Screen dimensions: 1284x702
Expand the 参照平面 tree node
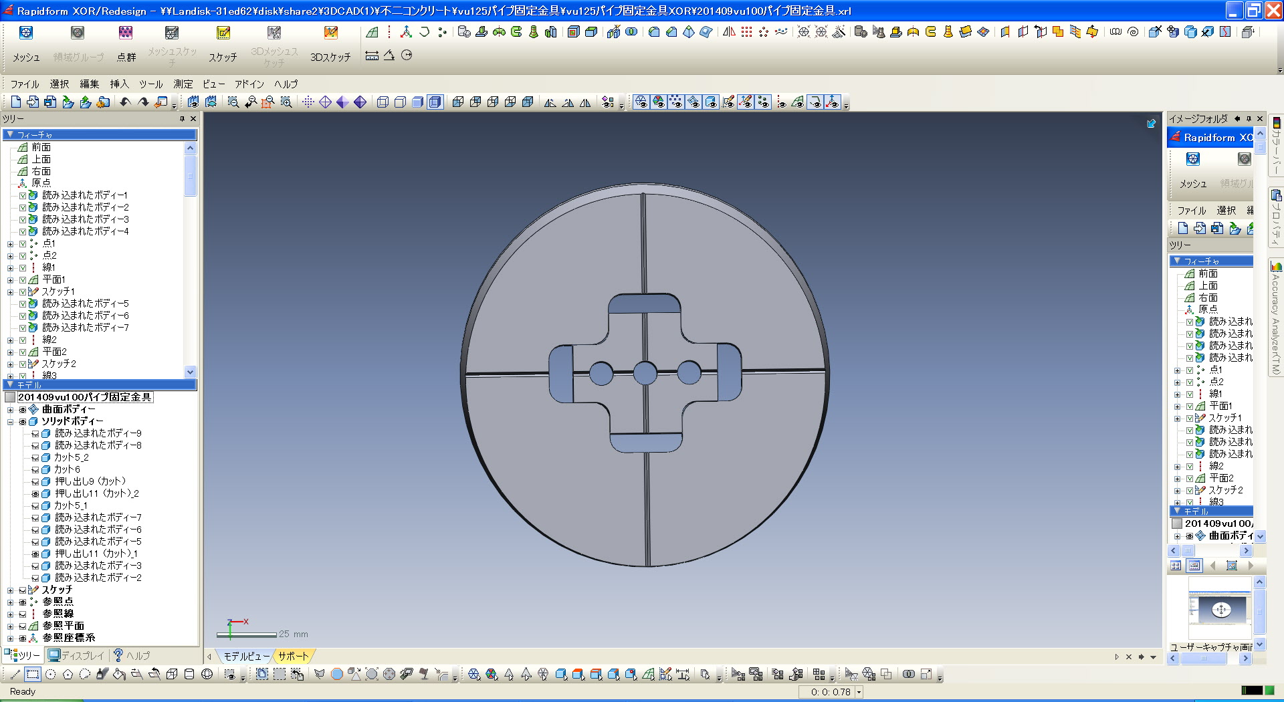click(x=10, y=626)
